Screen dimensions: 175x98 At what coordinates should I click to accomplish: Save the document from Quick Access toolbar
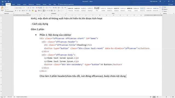pos(2,1)
